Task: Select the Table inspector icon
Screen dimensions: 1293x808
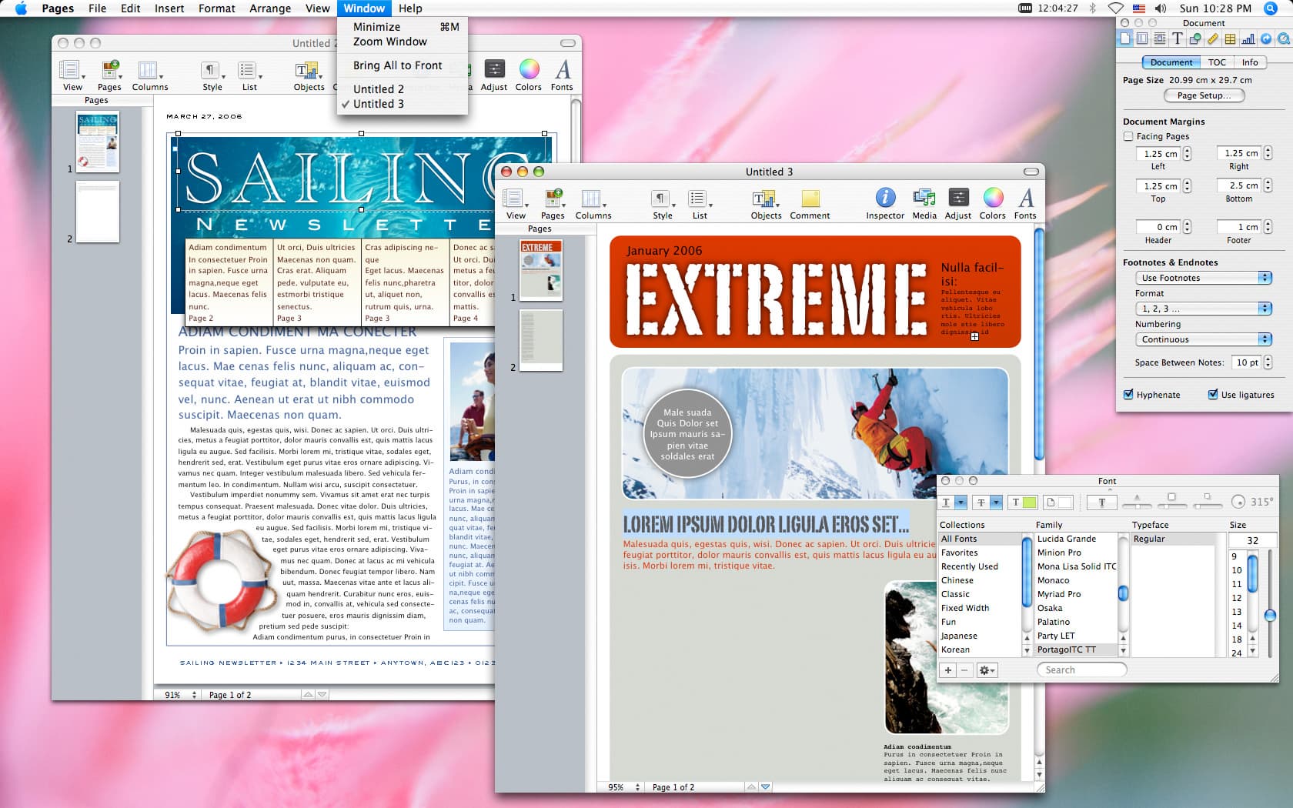Action: (x=1231, y=38)
